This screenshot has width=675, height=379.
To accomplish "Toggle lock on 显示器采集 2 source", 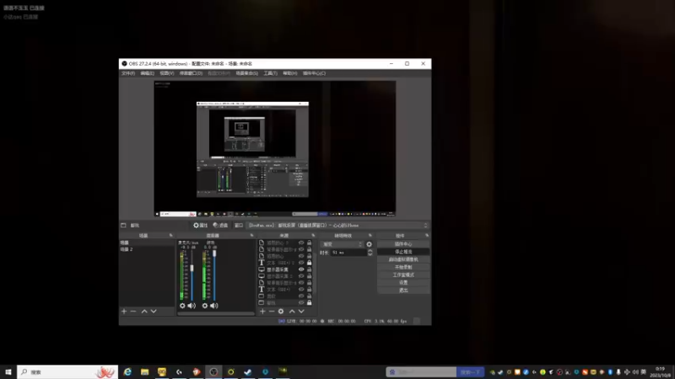I will tap(309, 276).
